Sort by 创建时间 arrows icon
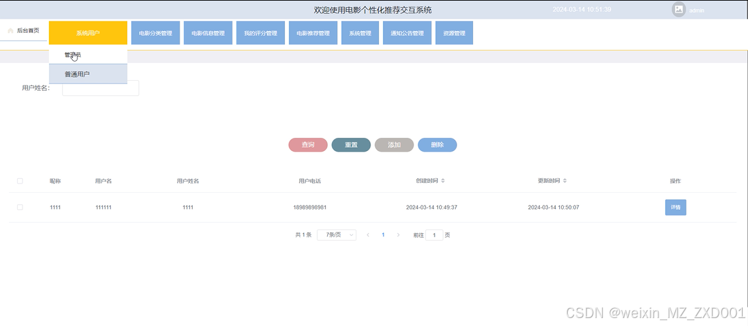The image size is (748, 326). [x=443, y=181]
